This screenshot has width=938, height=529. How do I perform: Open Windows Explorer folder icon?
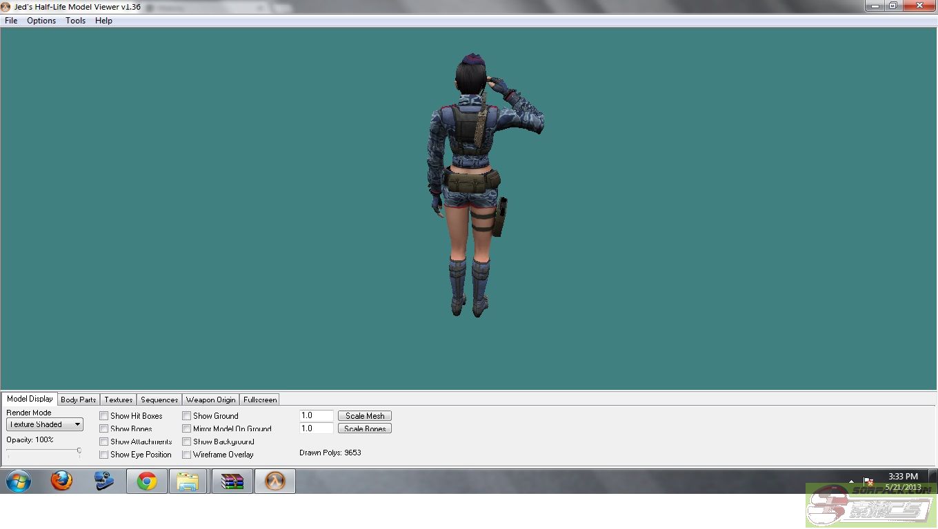188,481
